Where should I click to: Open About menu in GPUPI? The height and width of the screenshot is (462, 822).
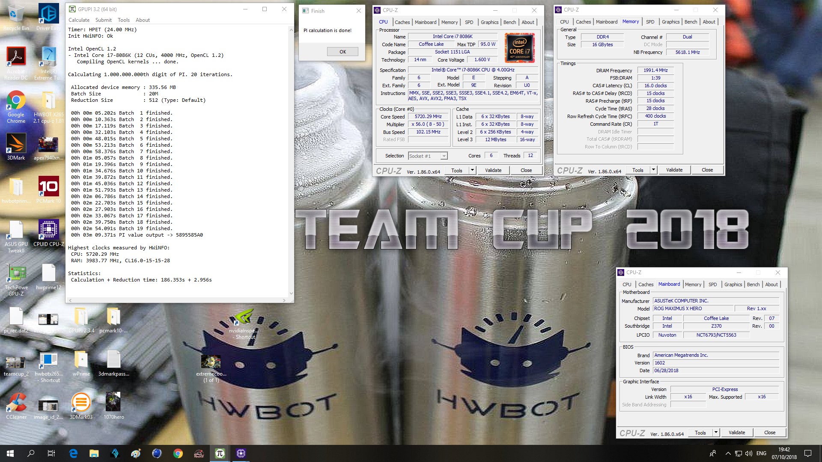pos(143,20)
